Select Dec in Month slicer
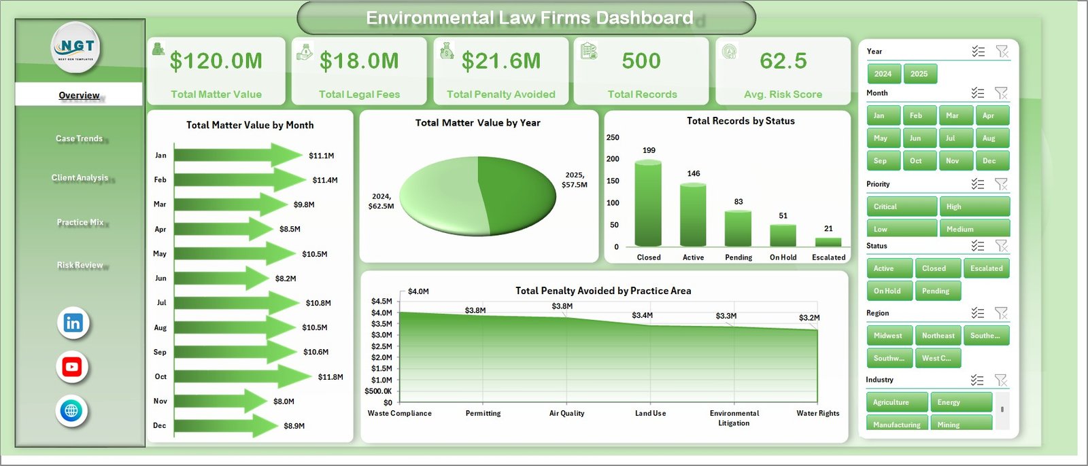The image size is (1088, 466). coord(992,161)
